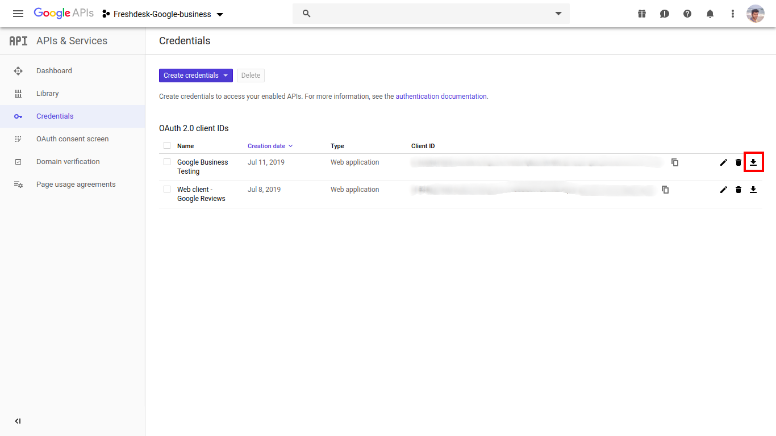The image size is (776, 436).
Task: Open the three-dot settings menu
Action: click(733, 14)
